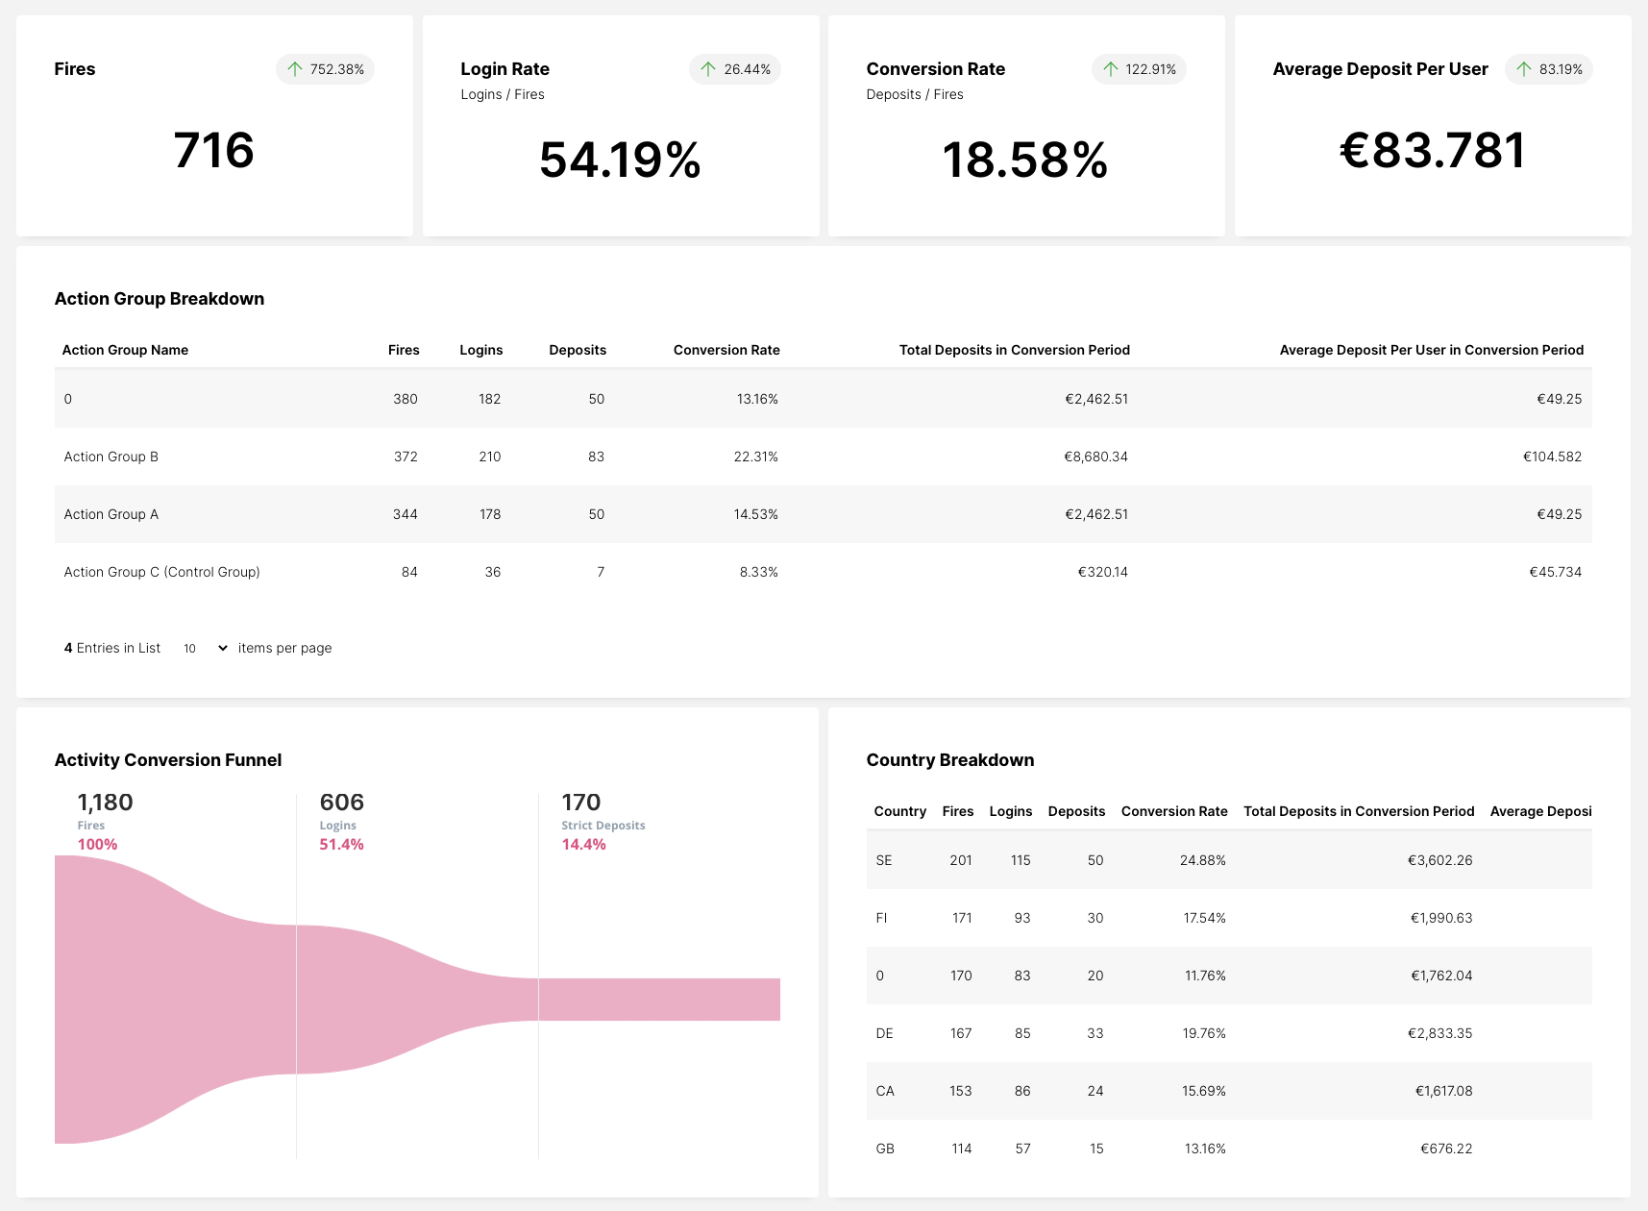
Task: Sort Action Group table by Deposits column
Action: coord(577,350)
